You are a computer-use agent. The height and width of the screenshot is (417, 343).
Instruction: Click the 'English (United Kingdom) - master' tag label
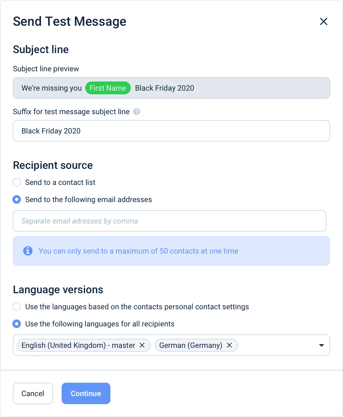(78, 345)
